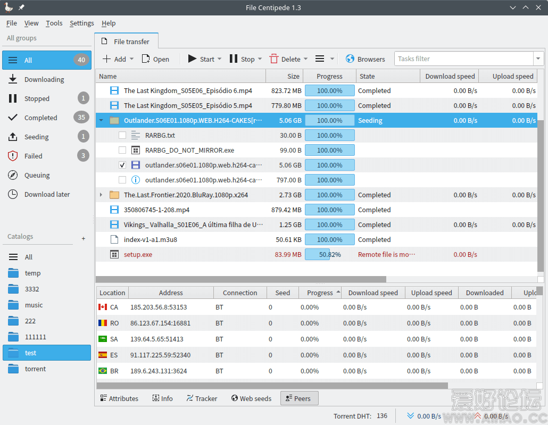
Task: Uncheck the RARBG.txt file checkbox
Action: 122,135
